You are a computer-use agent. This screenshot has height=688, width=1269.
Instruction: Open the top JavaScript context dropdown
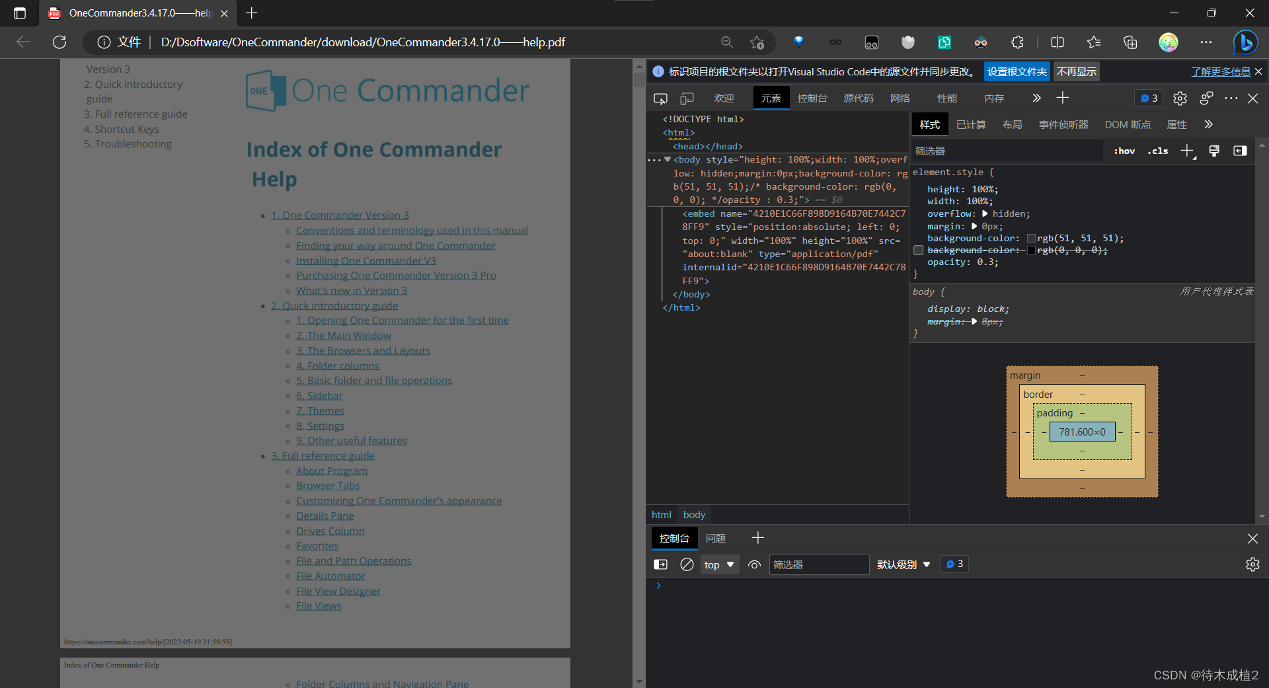pyautogui.click(x=719, y=564)
